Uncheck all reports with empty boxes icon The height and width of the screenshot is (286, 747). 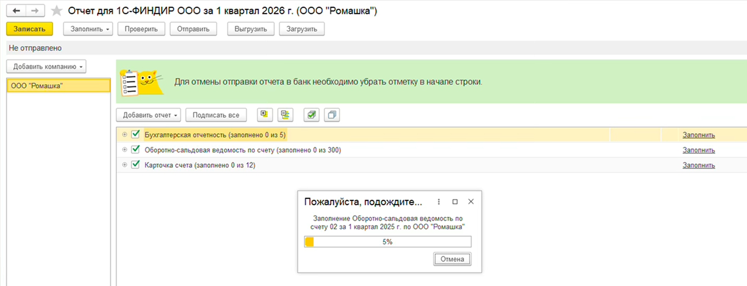click(332, 115)
